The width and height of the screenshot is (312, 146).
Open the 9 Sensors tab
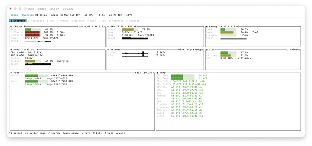133,21
